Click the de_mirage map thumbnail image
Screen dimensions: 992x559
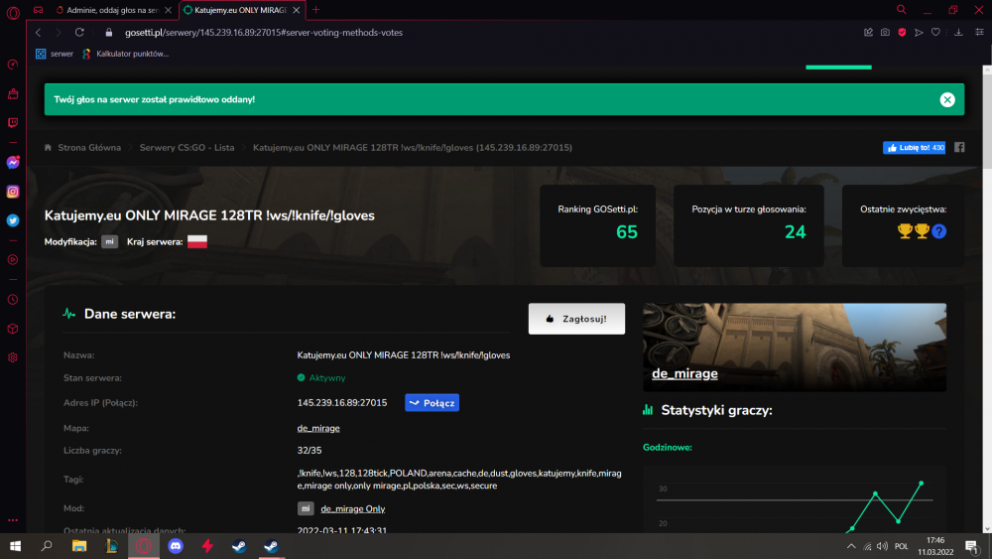click(795, 347)
